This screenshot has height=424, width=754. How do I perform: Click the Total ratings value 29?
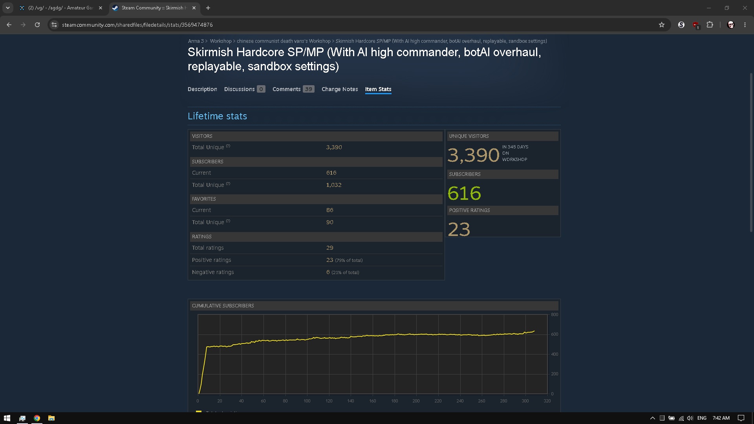click(x=329, y=248)
